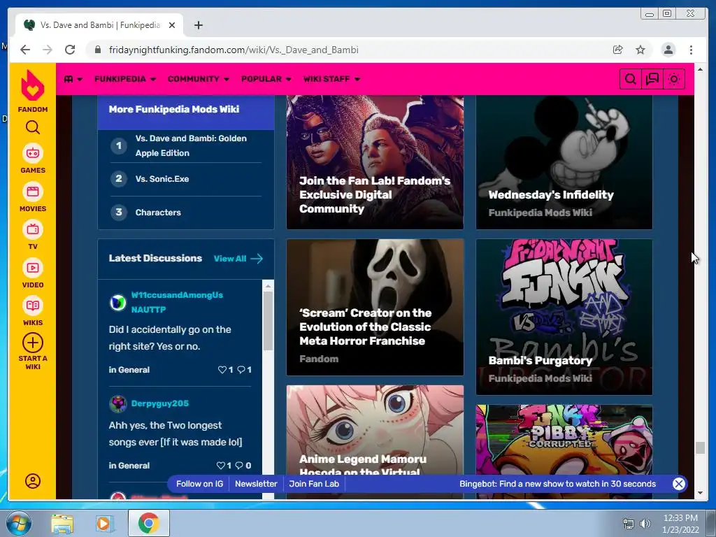Go back with the browser back arrow
Screen dimensions: 716x537
[x=25, y=50]
